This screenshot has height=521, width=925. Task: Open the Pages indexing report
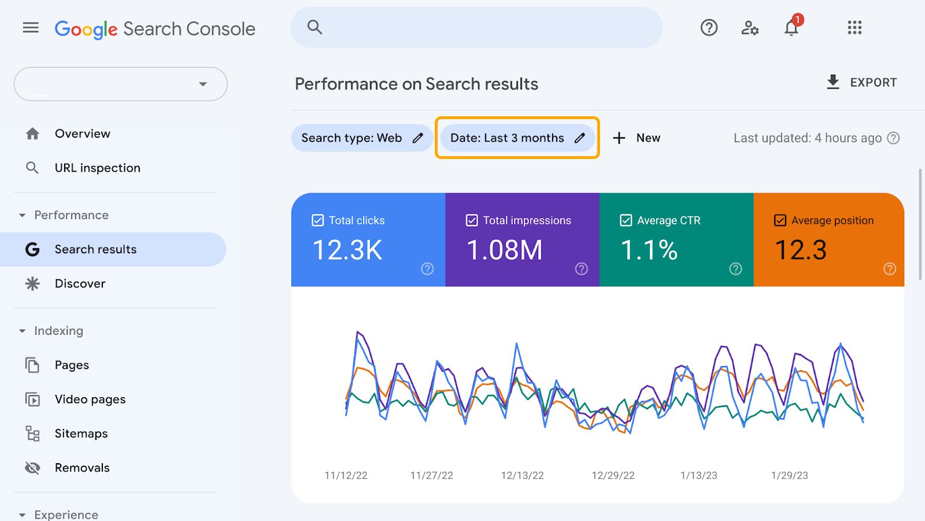[71, 365]
